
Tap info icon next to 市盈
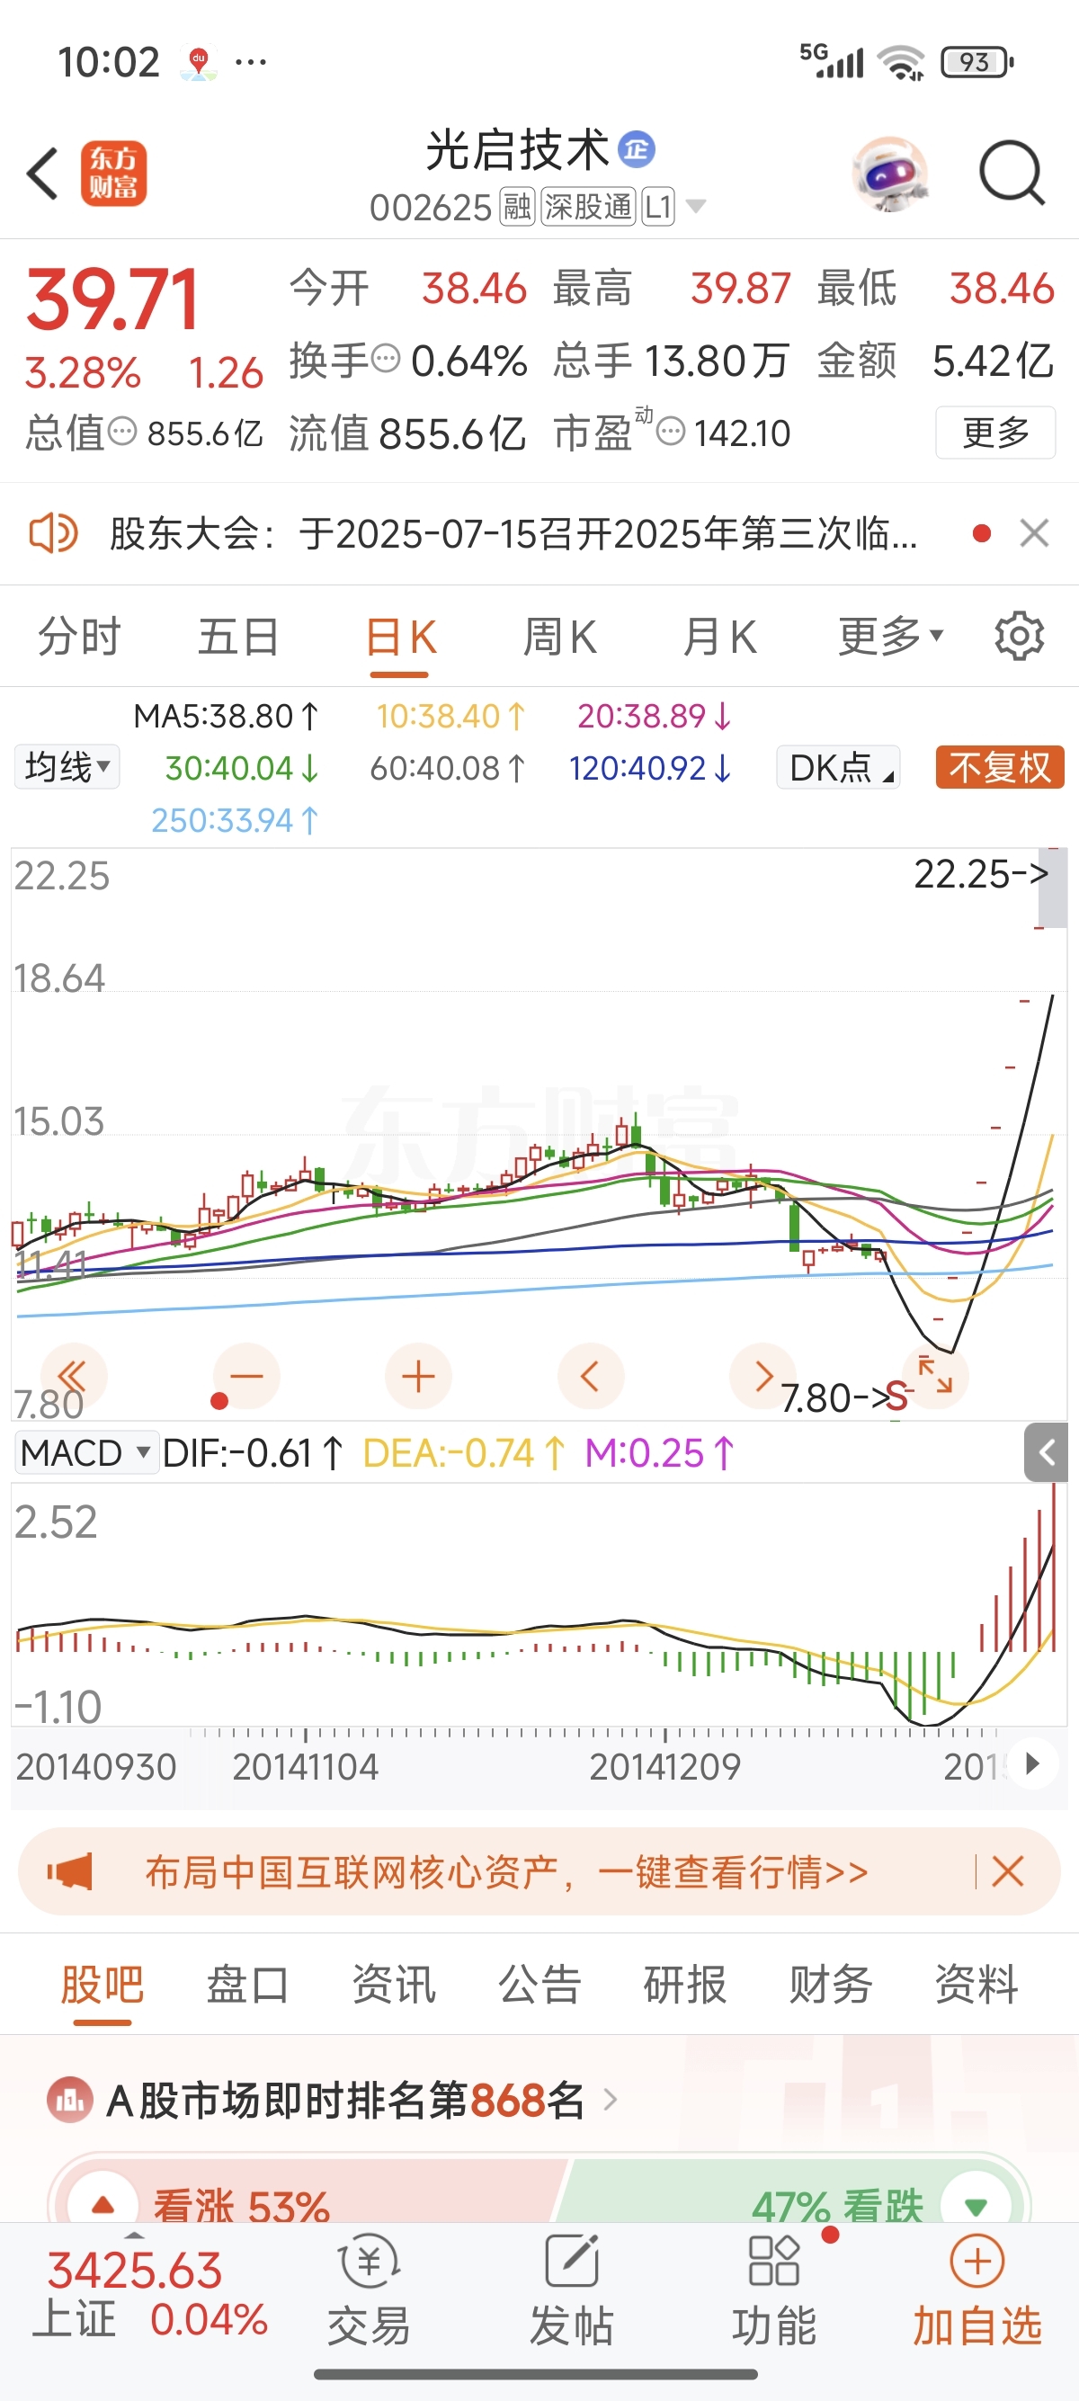(x=671, y=432)
